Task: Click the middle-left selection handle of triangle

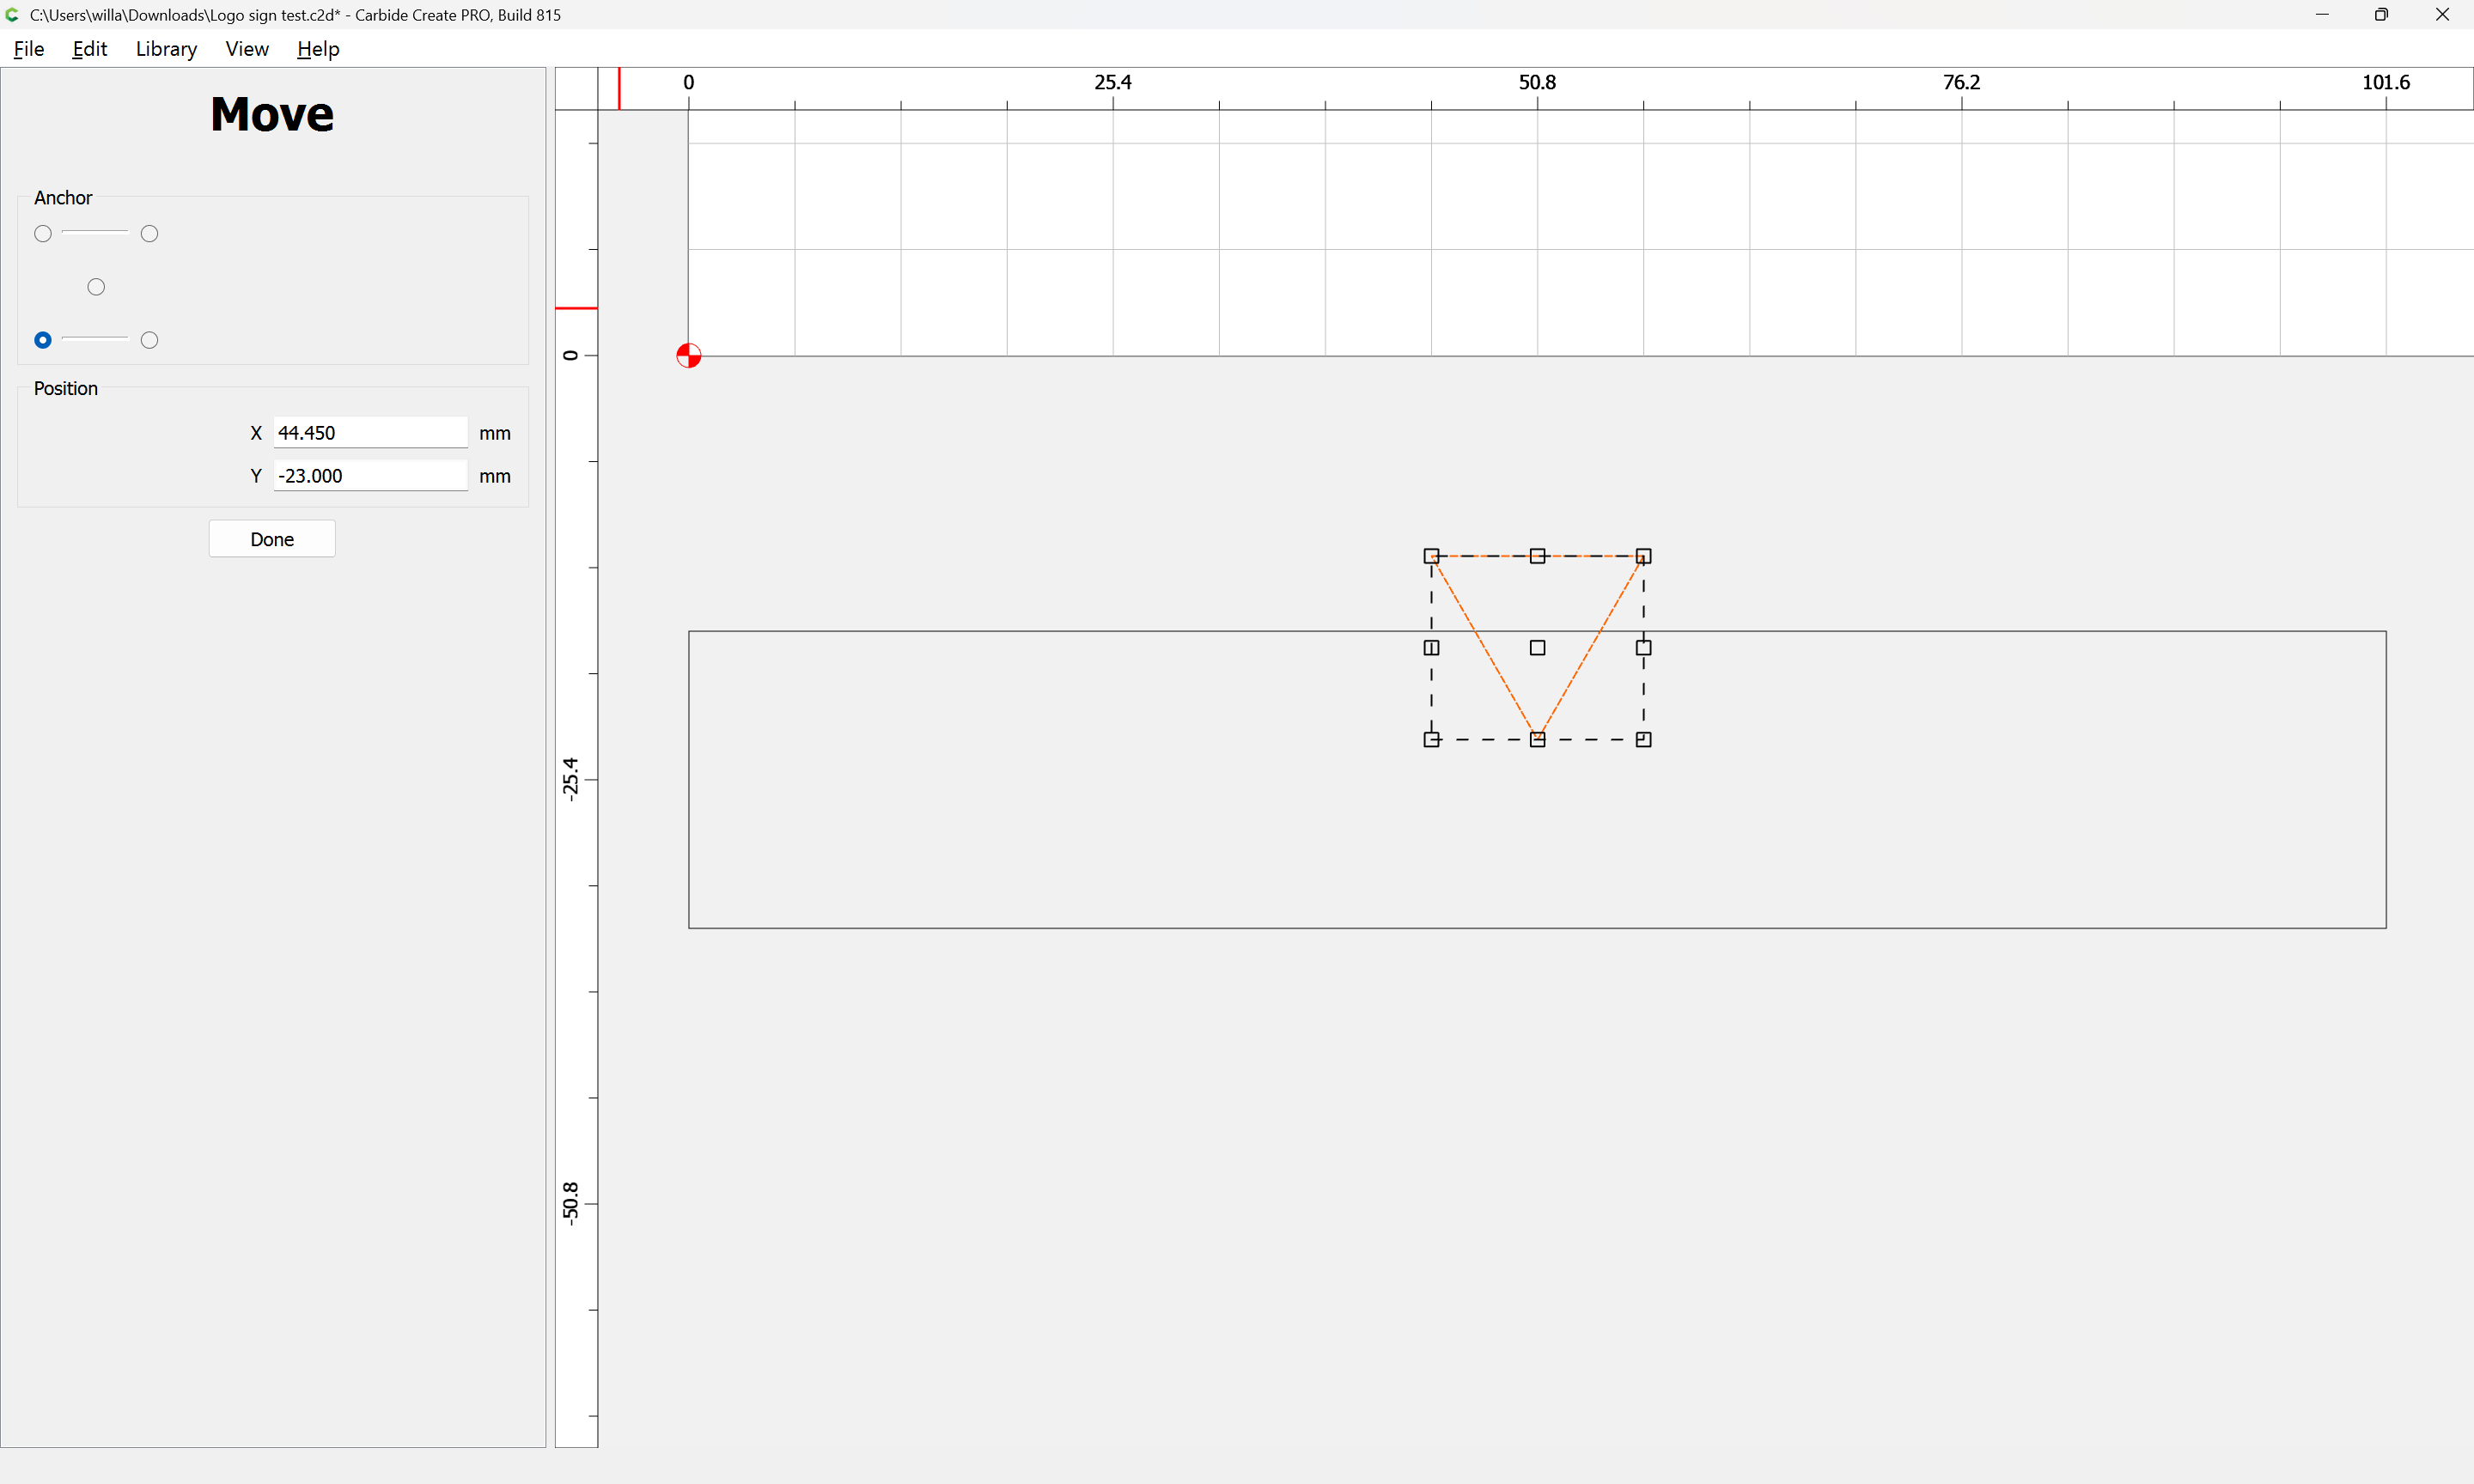Action: pos(1432,648)
